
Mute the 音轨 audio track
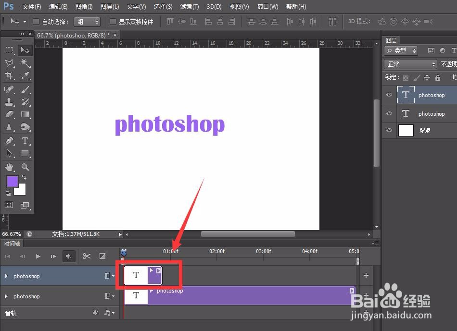pyautogui.click(x=95, y=313)
